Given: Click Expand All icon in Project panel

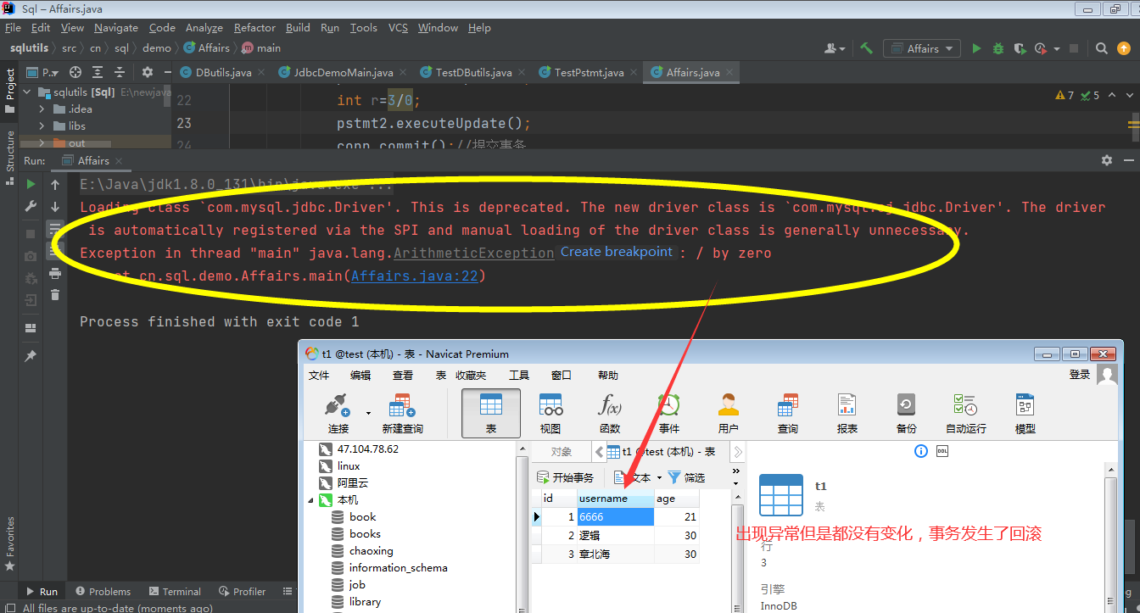Looking at the screenshot, I should (98, 72).
